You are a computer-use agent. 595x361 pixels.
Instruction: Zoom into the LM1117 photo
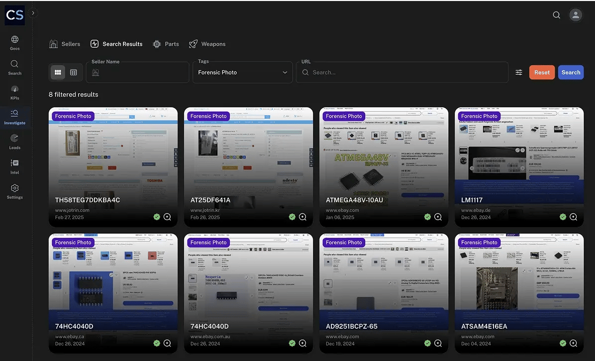click(x=574, y=217)
